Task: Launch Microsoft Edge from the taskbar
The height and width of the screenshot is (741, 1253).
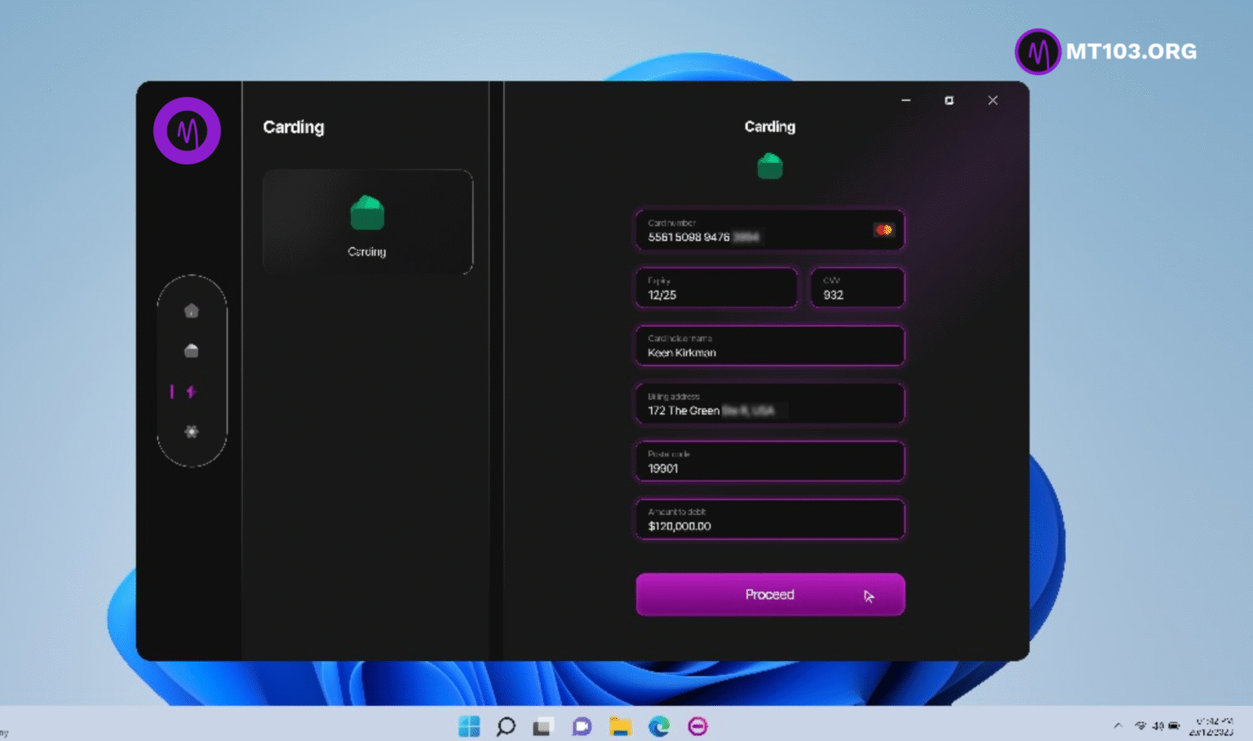Action: pos(659,726)
